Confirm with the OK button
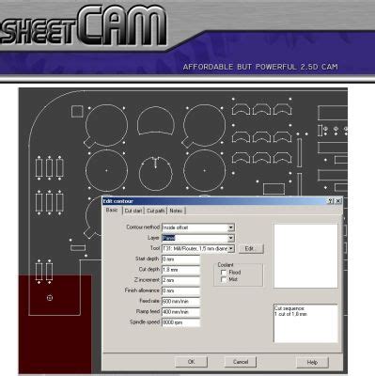This screenshot has height=376, width=375. (191, 362)
